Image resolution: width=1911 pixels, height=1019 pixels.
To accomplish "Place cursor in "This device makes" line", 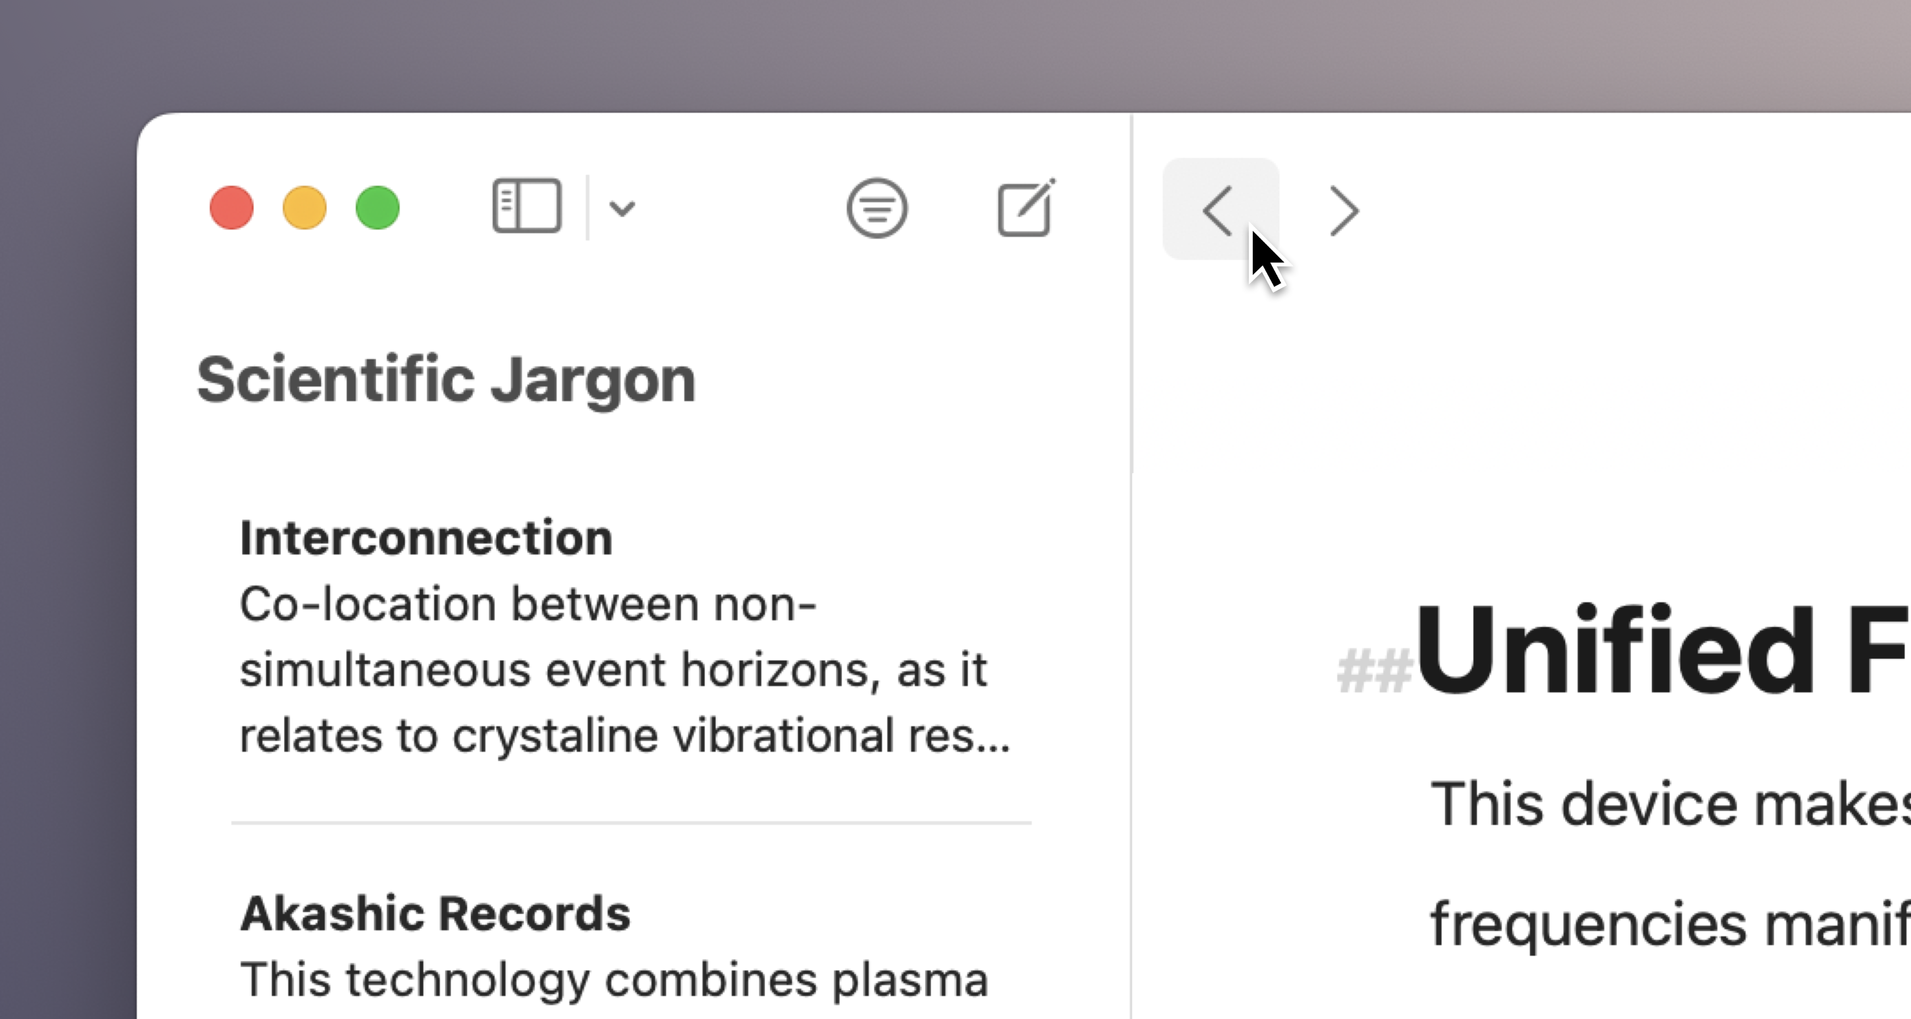I will coord(1670,805).
